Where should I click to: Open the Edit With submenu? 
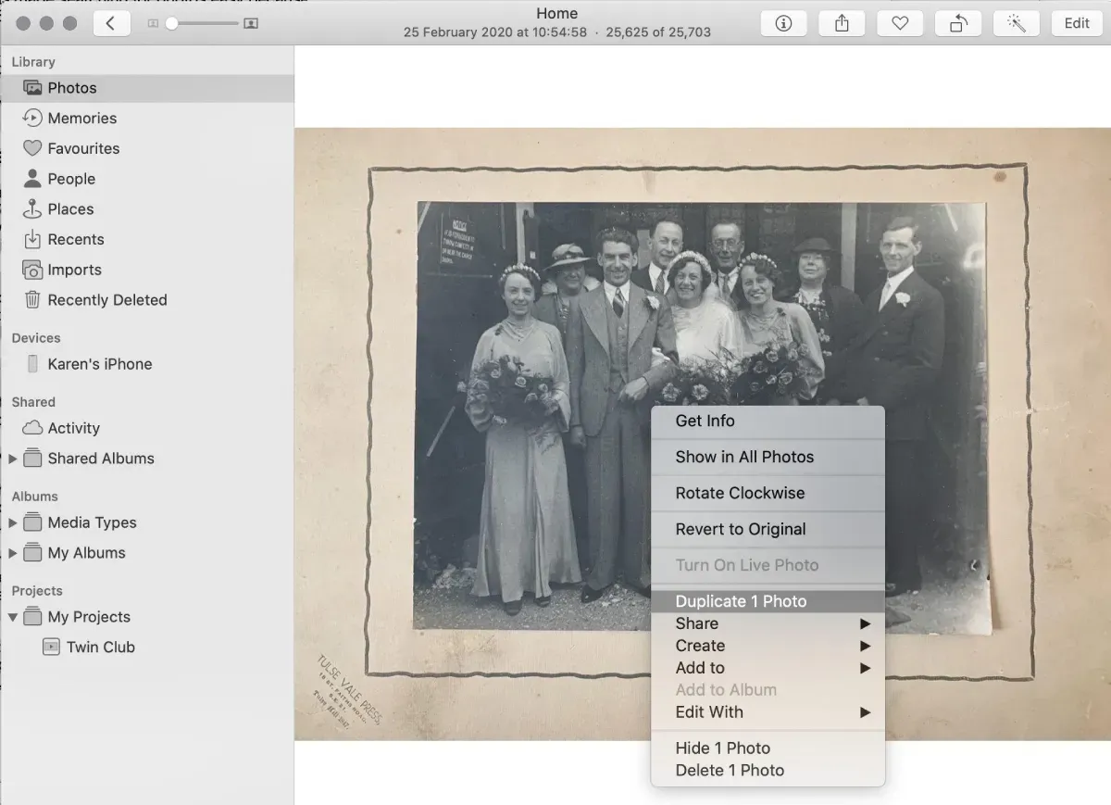click(709, 712)
